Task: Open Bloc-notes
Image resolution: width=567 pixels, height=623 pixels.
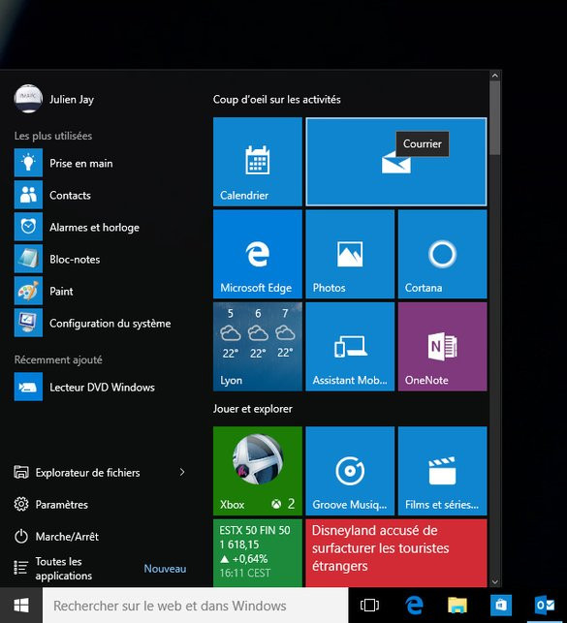Action: pos(99,259)
